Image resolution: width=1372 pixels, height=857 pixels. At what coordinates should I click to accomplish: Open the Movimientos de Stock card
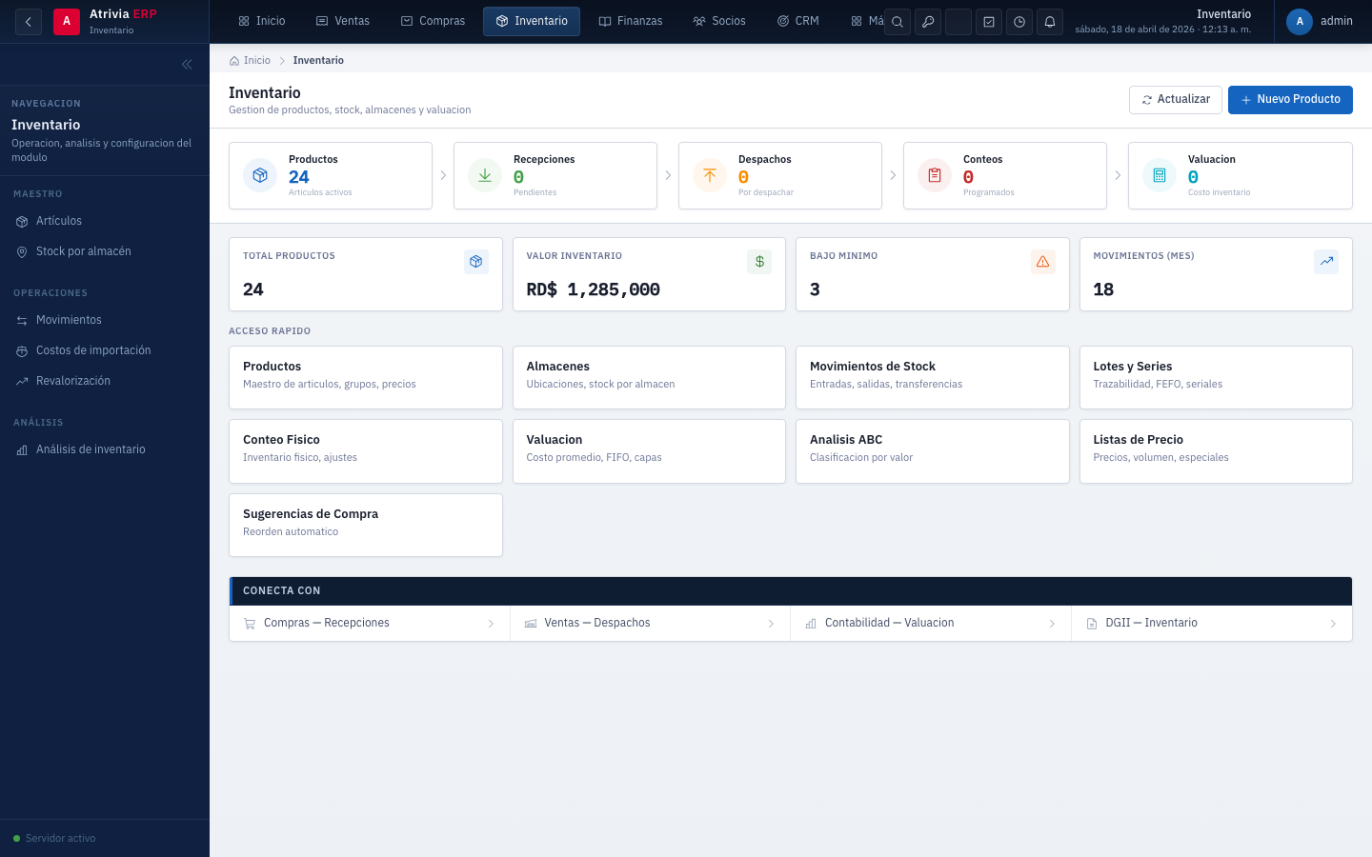click(x=933, y=378)
